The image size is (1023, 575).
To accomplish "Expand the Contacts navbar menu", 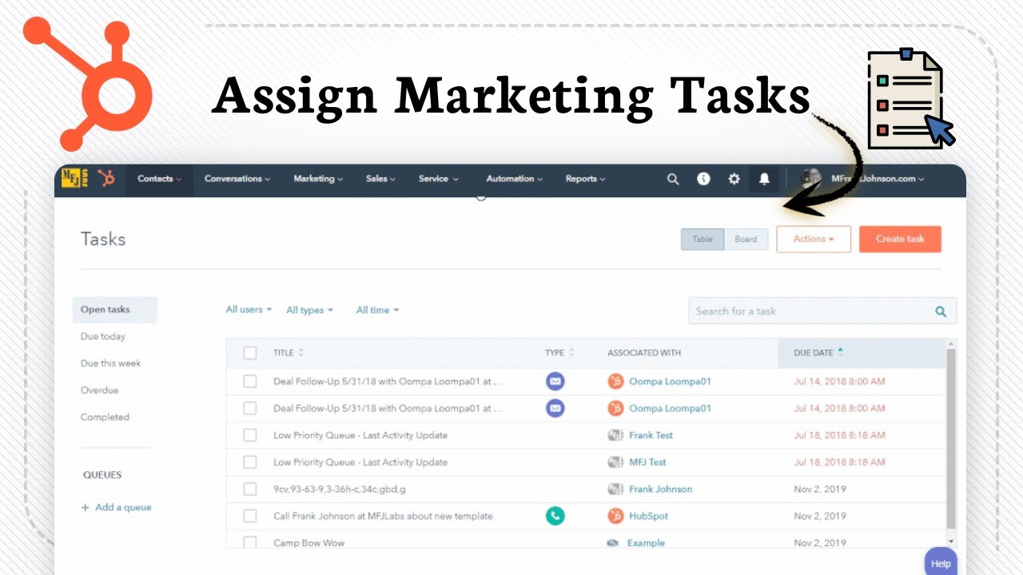I will [160, 179].
